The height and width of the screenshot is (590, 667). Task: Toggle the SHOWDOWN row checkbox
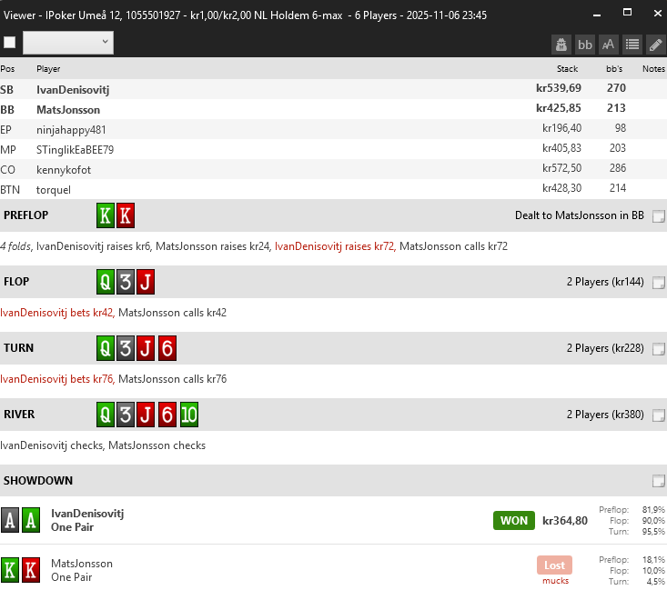coord(658,481)
